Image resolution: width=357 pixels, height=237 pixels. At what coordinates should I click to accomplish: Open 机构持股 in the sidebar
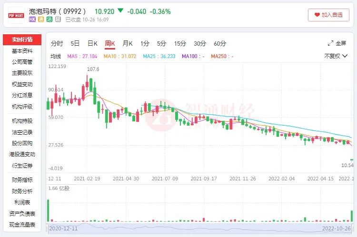22,121
